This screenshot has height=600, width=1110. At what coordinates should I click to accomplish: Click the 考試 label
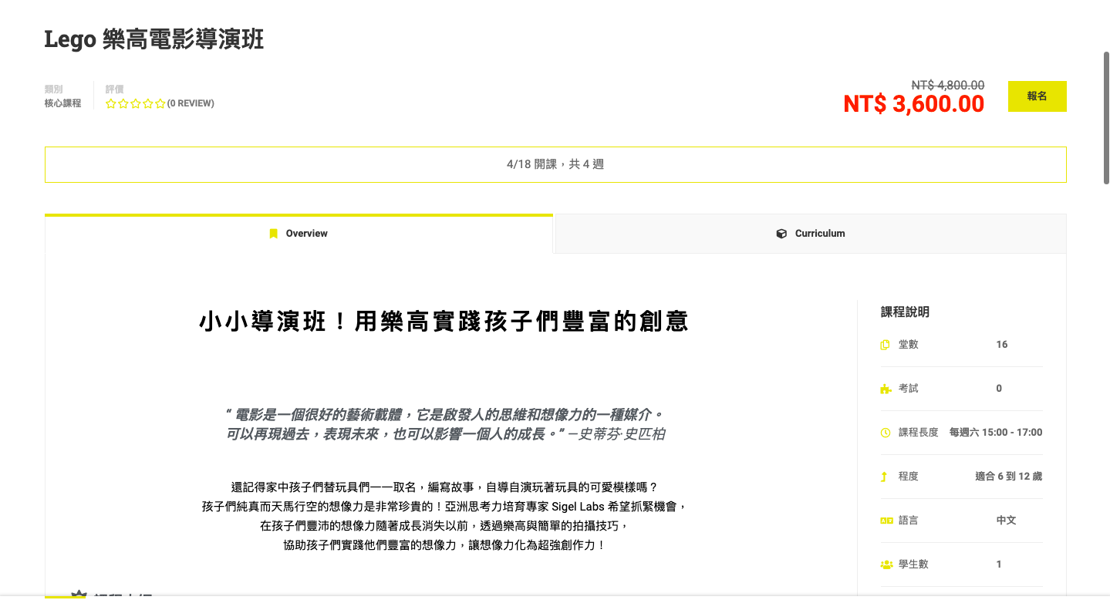909,389
